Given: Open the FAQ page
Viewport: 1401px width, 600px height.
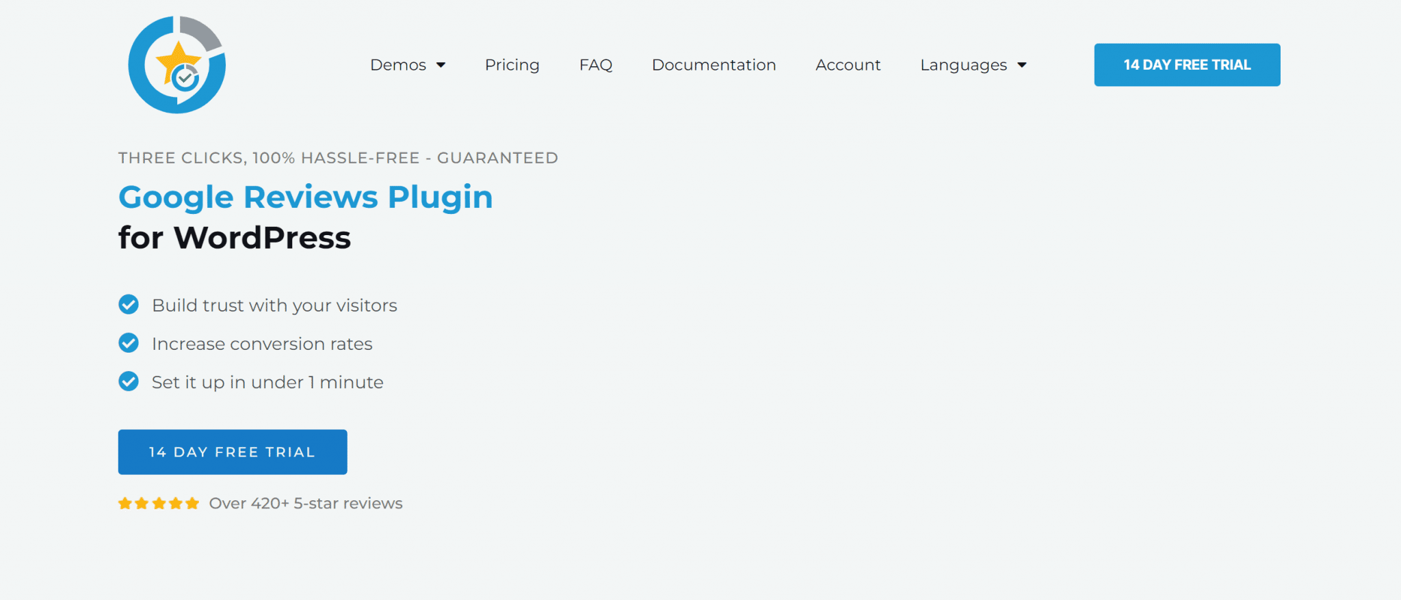Looking at the screenshot, I should point(596,65).
